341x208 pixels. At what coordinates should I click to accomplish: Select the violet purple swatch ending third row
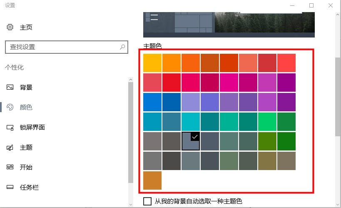[286, 102]
